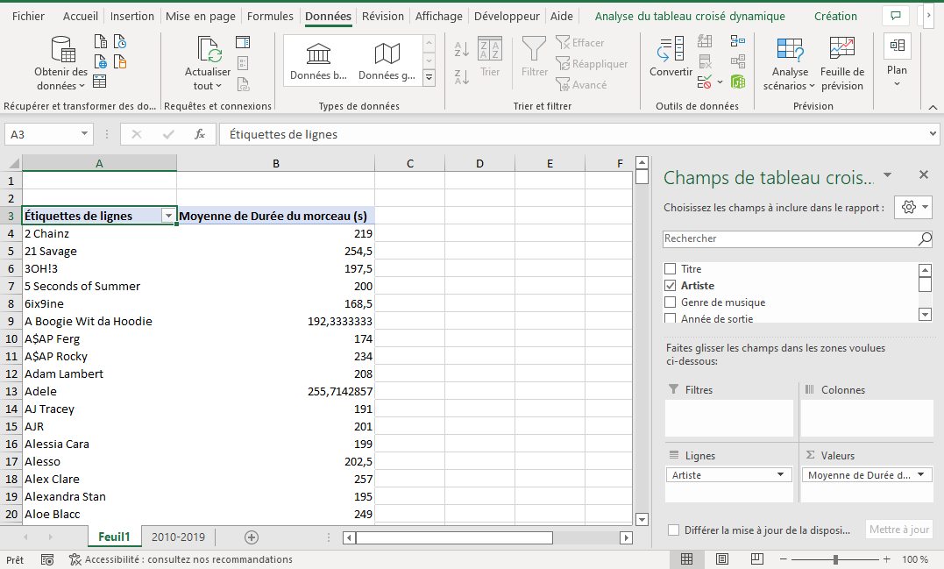Show the queries and connections pane icon
944x569 pixels.
(x=243, y=41)
